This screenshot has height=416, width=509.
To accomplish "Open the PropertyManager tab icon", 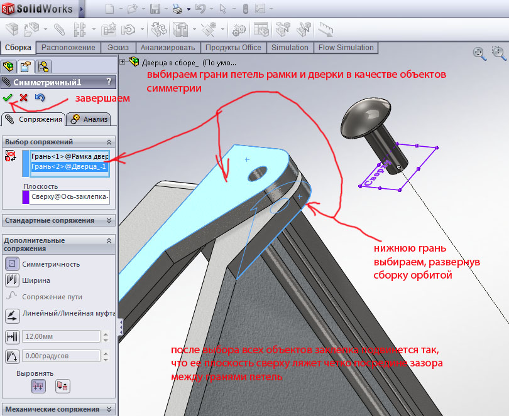I will tap(26, 67).
